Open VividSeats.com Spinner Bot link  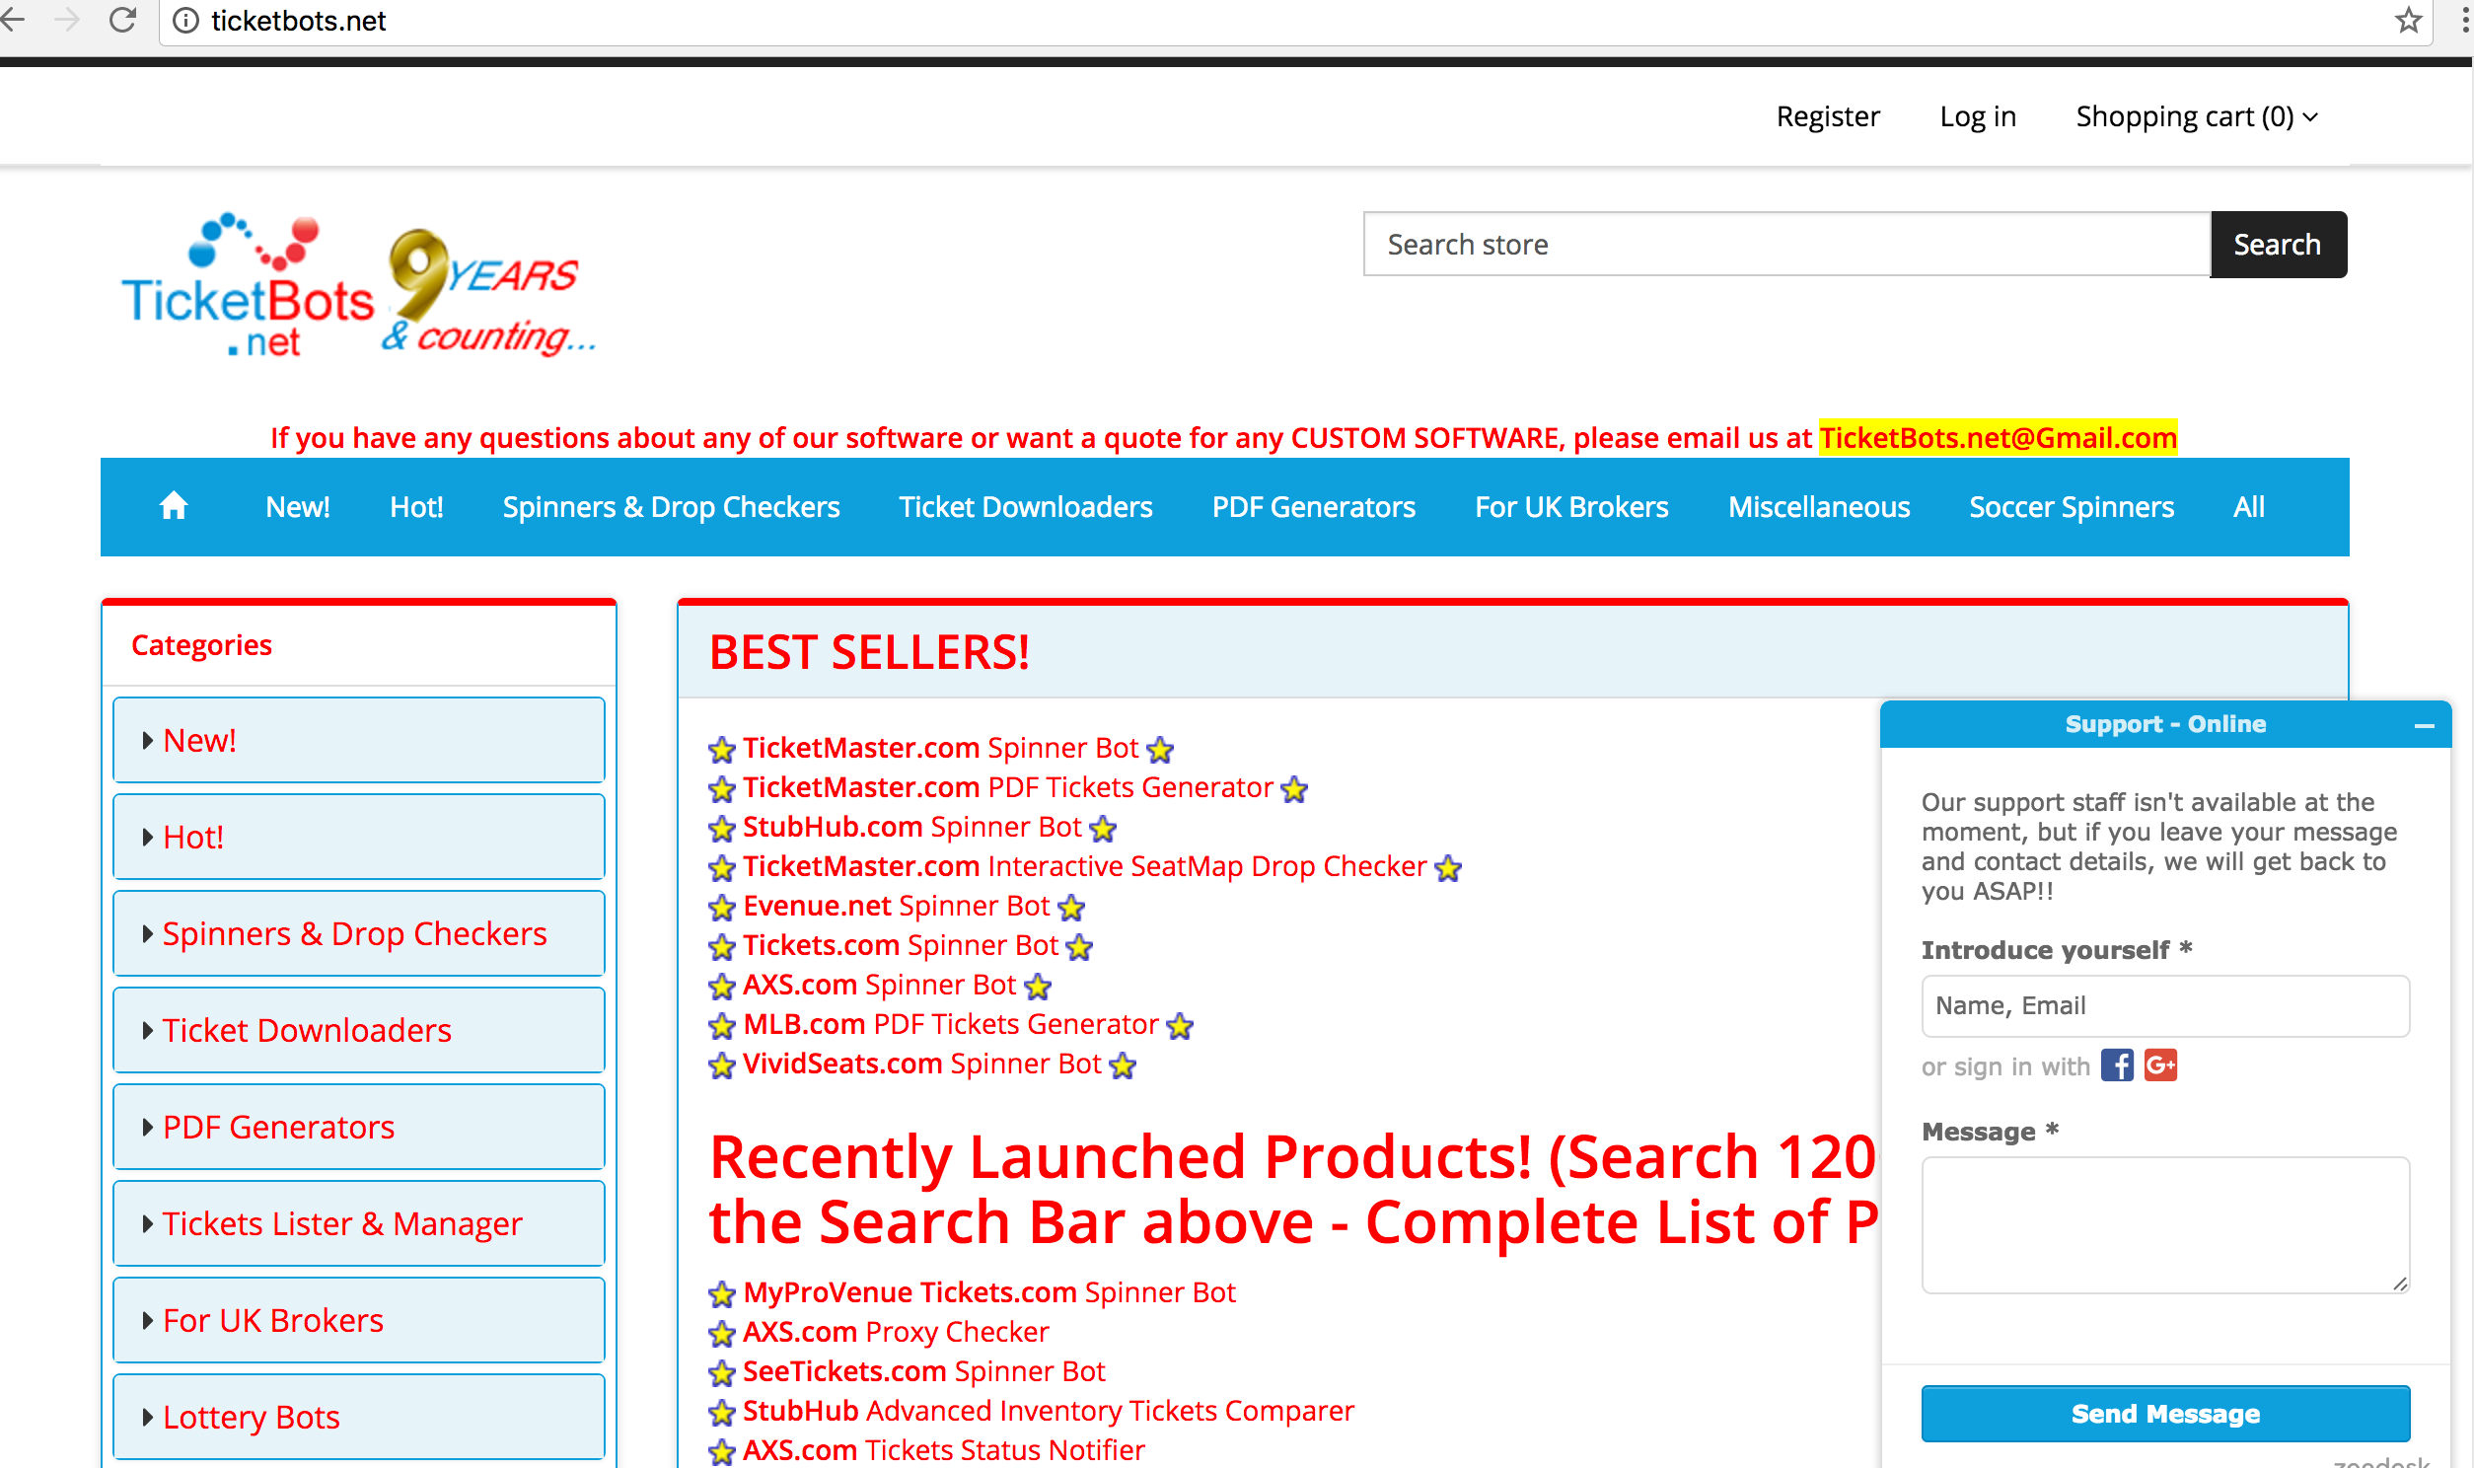921,1064
